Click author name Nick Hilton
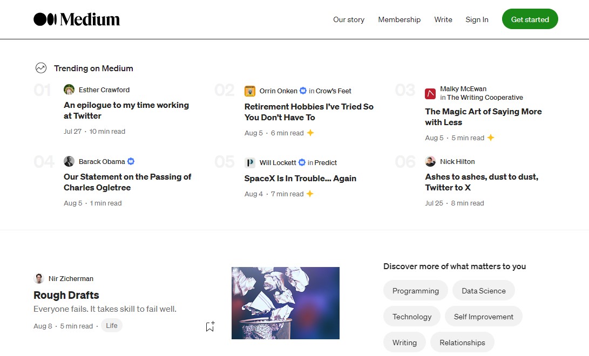589x356 pixels. [457, 161]
